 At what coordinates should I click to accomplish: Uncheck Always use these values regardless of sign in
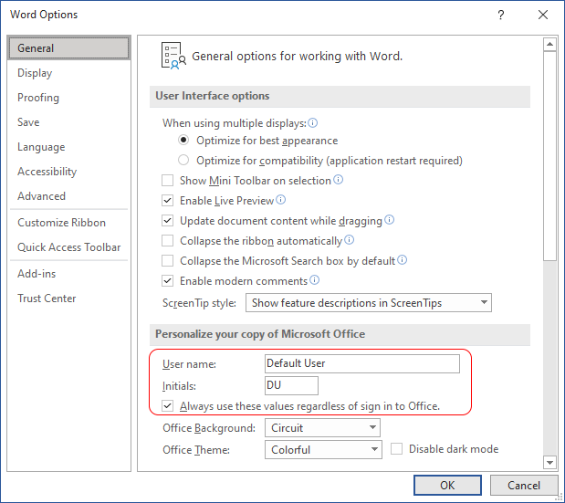[168, 405]
